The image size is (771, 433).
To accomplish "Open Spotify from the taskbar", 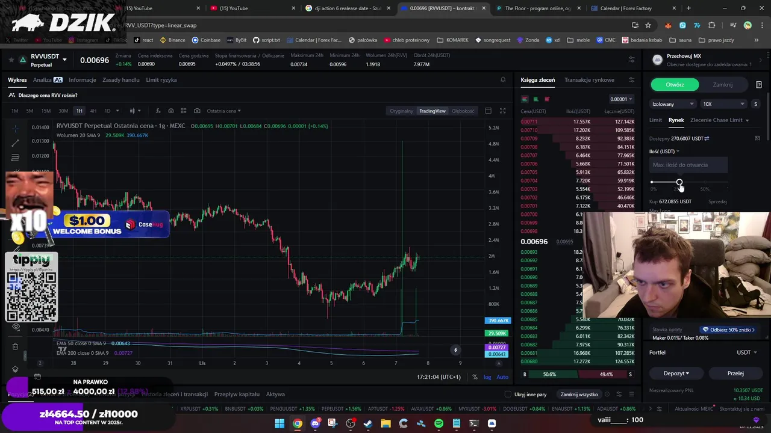I will pos(439,423).
